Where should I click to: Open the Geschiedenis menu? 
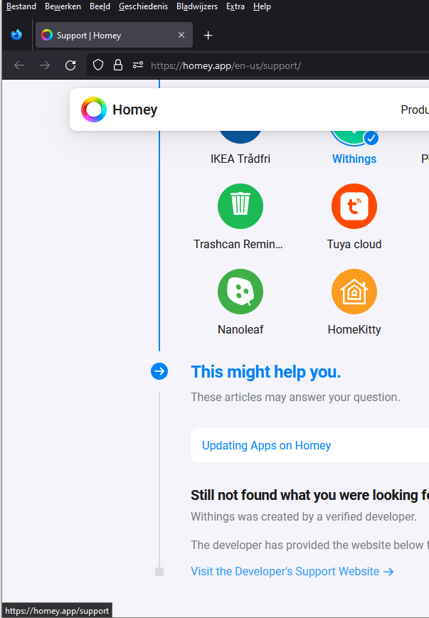point(143,6)
